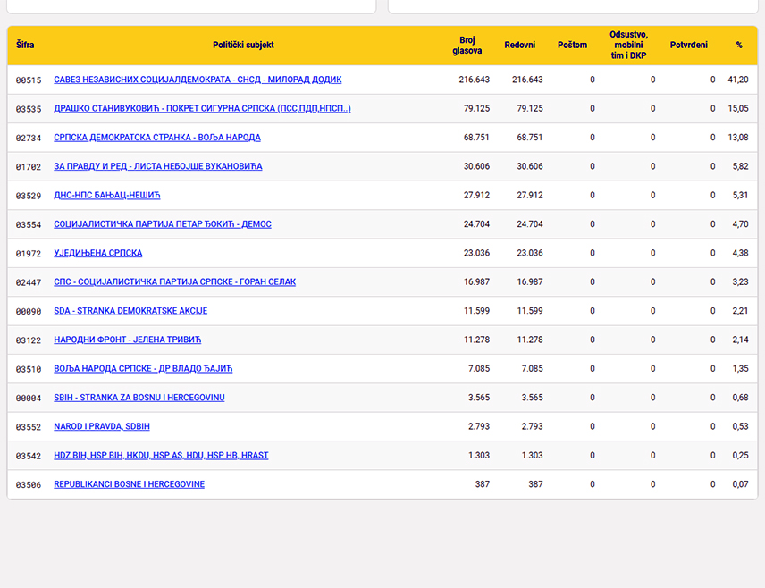Click the Odsustvo, mobilni tim i DKP header
765x588 pixels.
pyautogui.click(x=628, y=45)
